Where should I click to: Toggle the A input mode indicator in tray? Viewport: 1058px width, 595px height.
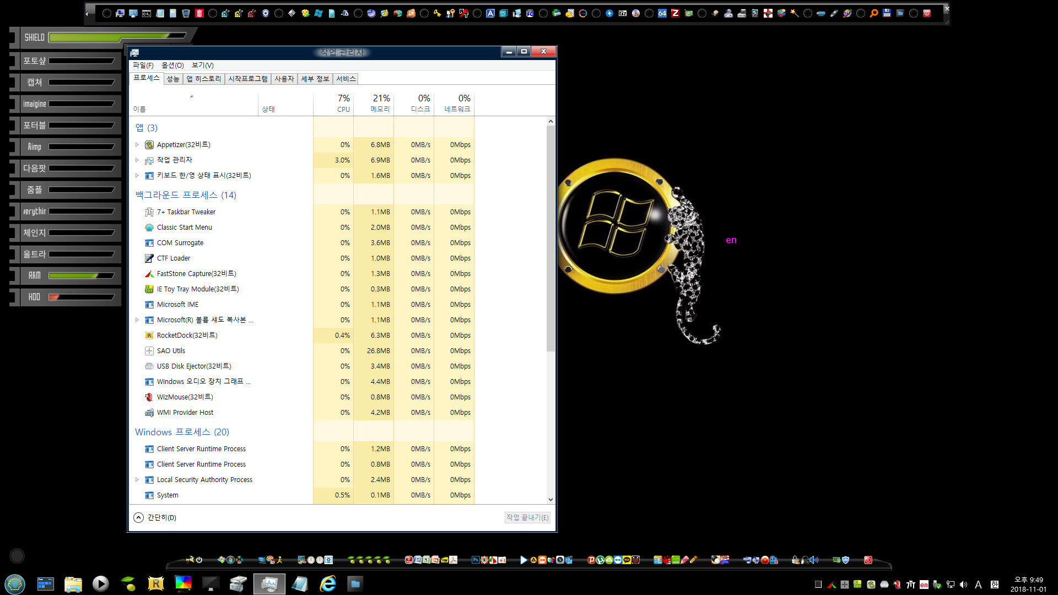point(979,585)
